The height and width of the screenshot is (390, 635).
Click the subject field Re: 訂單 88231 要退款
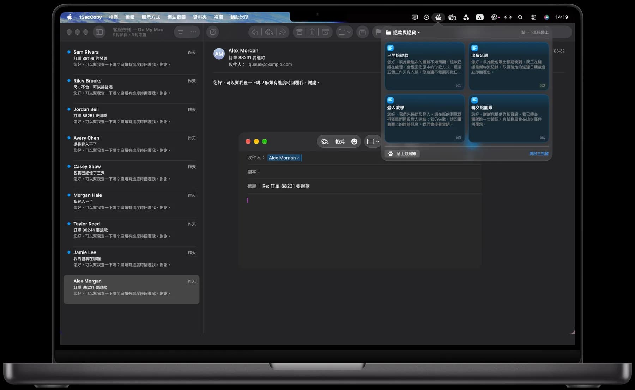(x=363, y=186)
